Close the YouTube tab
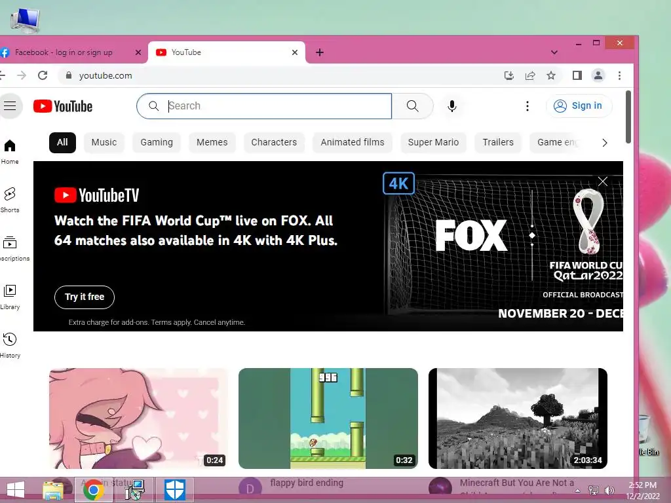This screenshot has width=671, height=503. pos(295,52)
